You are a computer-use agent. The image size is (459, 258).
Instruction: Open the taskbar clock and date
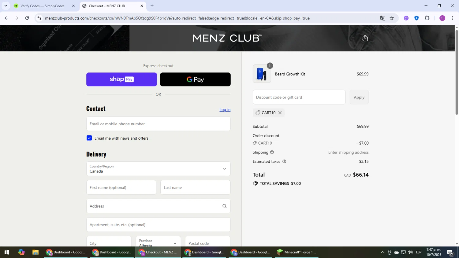434,252
